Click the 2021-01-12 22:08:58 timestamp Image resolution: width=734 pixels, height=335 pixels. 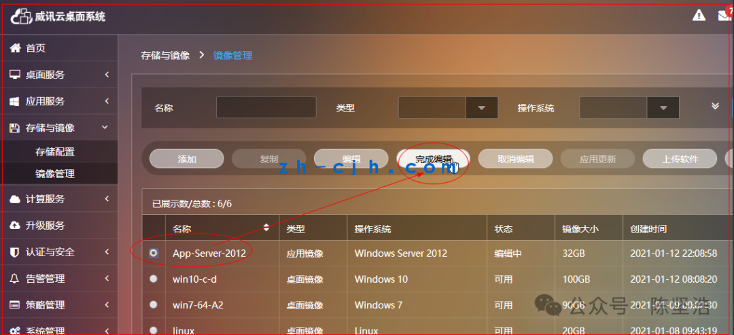[674, 253]
